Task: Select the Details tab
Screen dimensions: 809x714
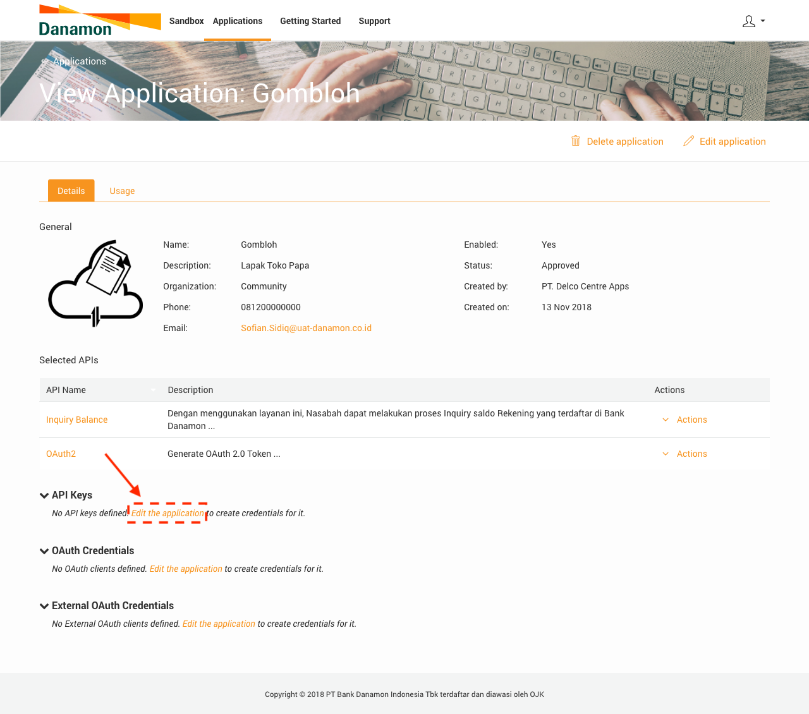Action: [x=71, y=191]
